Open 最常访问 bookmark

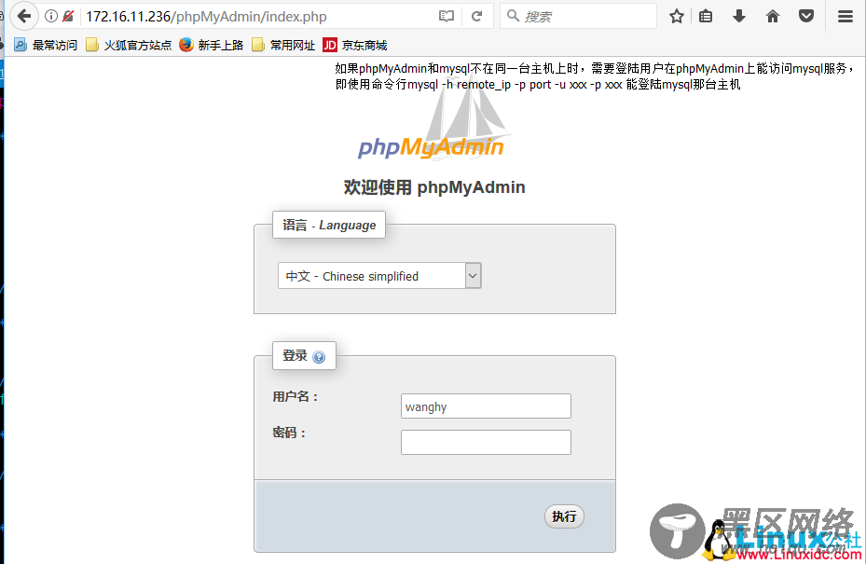point(46,46)
